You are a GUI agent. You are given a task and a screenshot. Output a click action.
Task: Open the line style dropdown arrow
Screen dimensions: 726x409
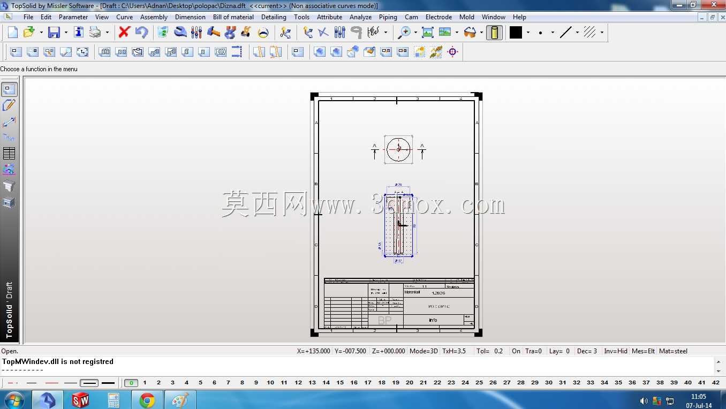point(577,33)
